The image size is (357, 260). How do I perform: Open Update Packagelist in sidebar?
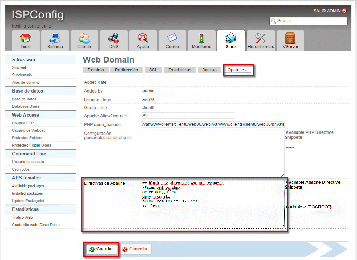(28, 201)
